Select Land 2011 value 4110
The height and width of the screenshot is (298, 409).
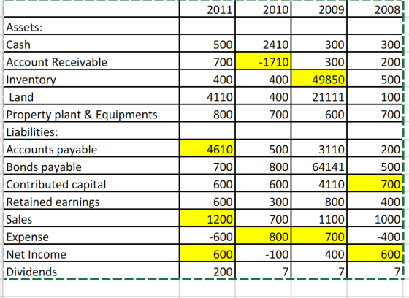coord(207,96)
